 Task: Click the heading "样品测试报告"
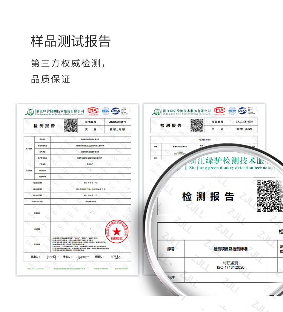(71, 41)
